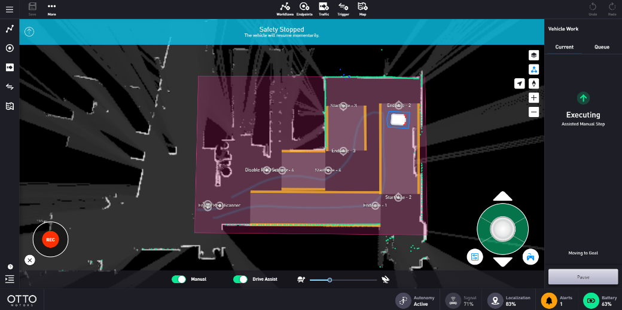Zoom in on the map

pos(534,97)
